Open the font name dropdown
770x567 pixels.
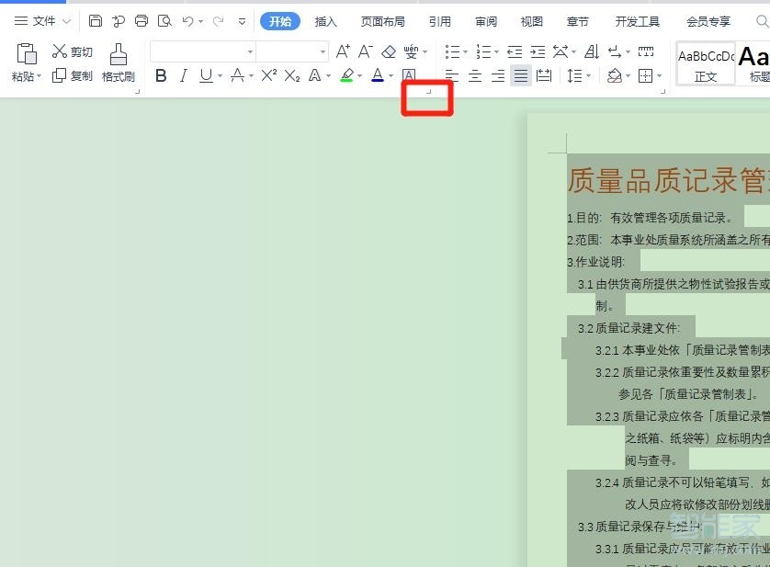(x=249, y=50)
